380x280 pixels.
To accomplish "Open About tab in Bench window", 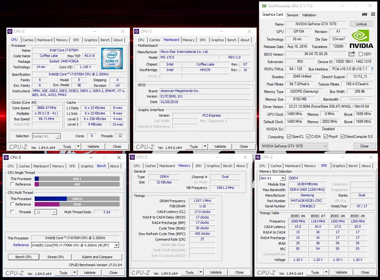I will pos(114,166).
